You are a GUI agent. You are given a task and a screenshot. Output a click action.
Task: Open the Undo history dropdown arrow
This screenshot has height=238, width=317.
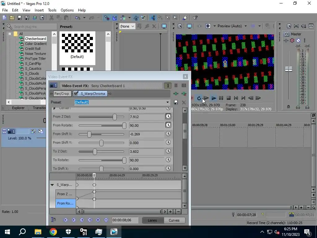[x=84, y=18]
